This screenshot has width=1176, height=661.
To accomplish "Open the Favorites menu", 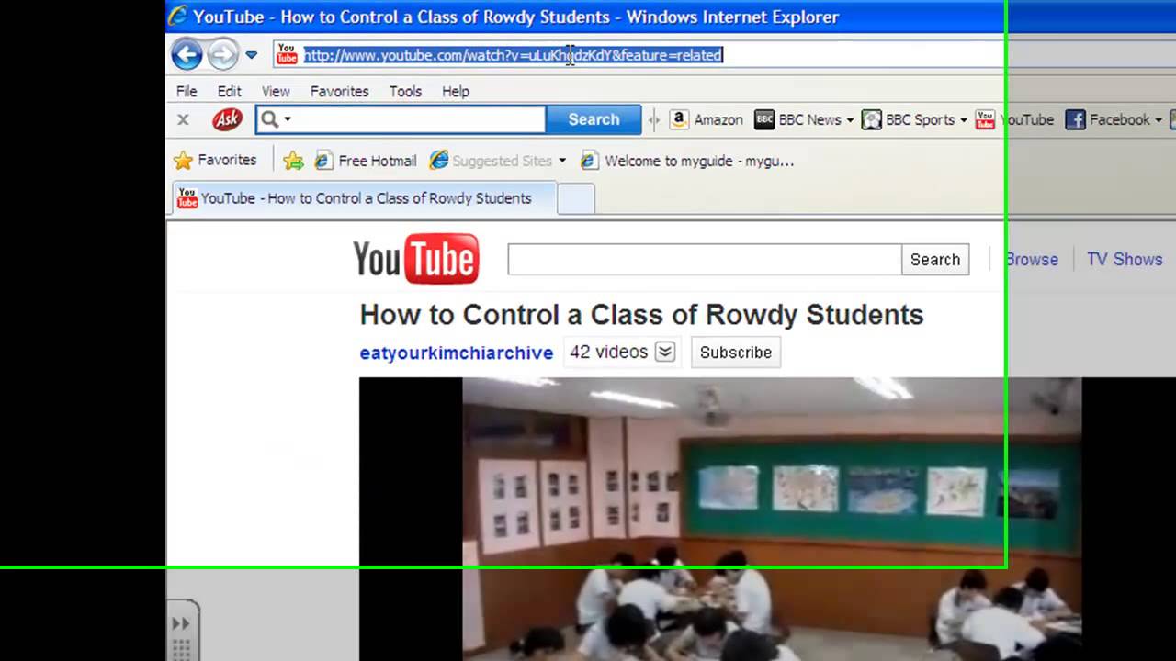I will (x=339, y=91).
